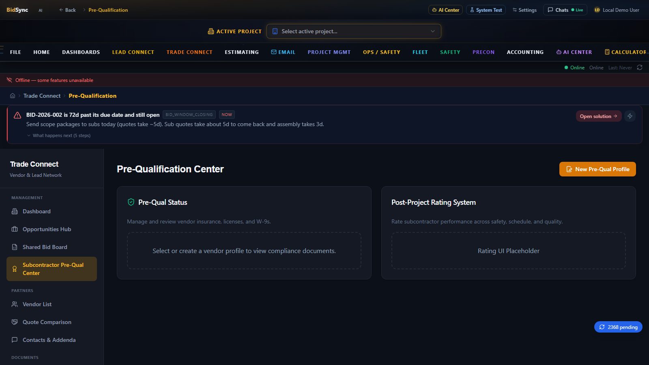Open the ESTIMATING menu
The height and width of the screenshot is (365, 649).
point(242,52)
